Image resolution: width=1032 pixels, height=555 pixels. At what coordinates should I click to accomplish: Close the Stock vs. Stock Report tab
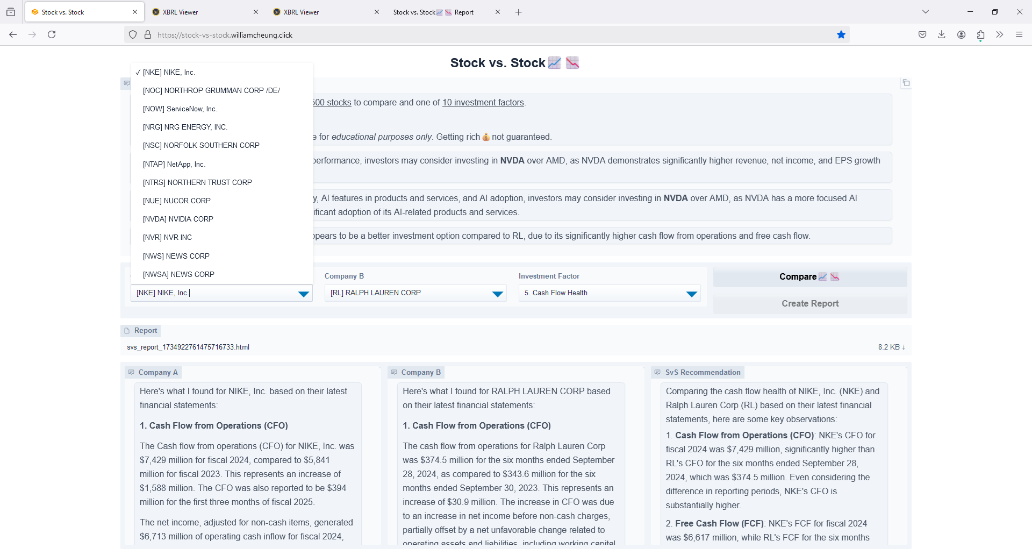click(x=497, y=12)
